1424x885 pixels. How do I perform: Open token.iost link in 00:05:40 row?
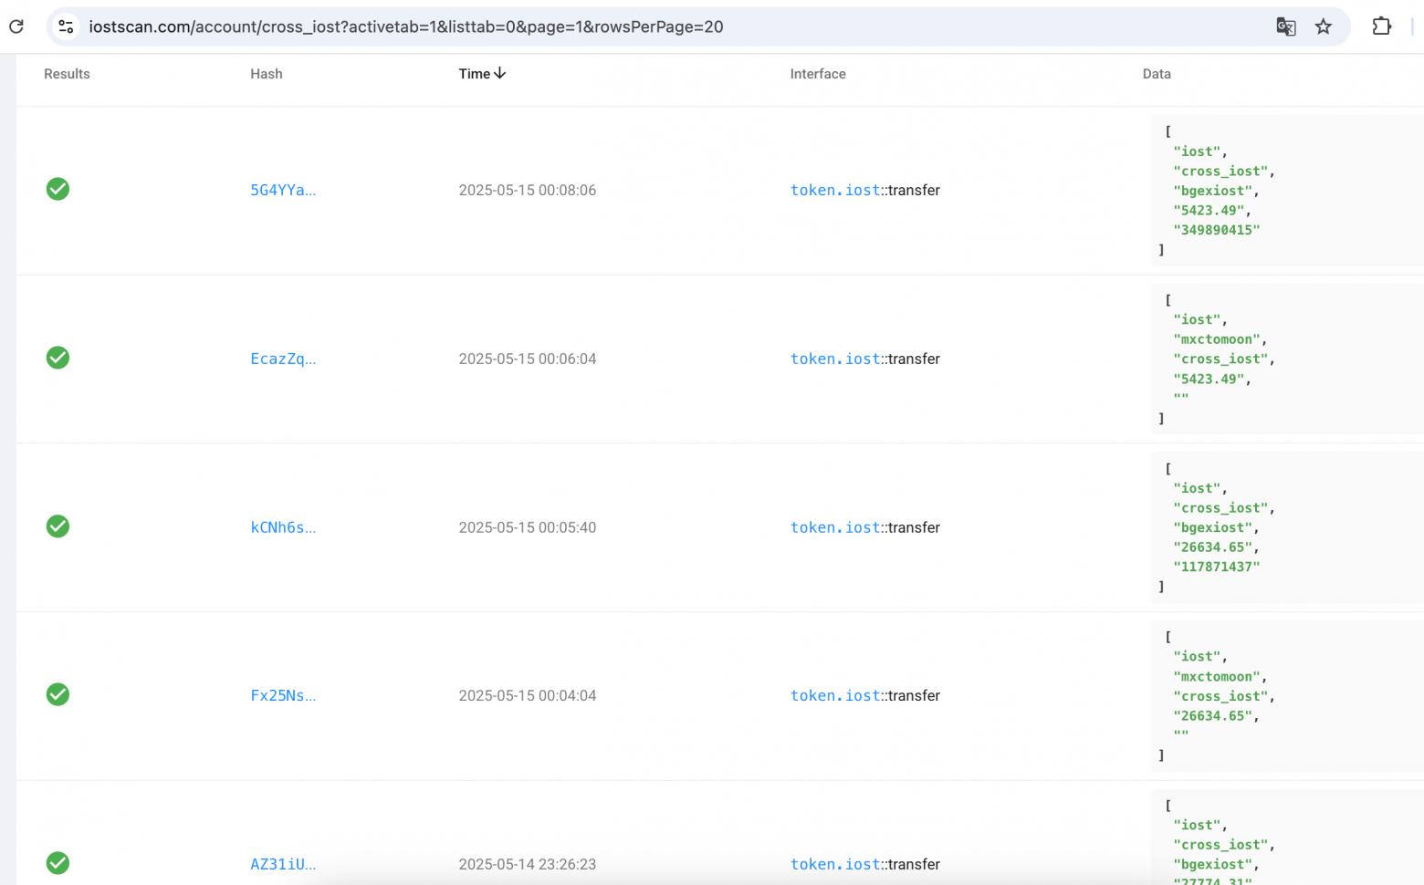(x=835, y=527)
